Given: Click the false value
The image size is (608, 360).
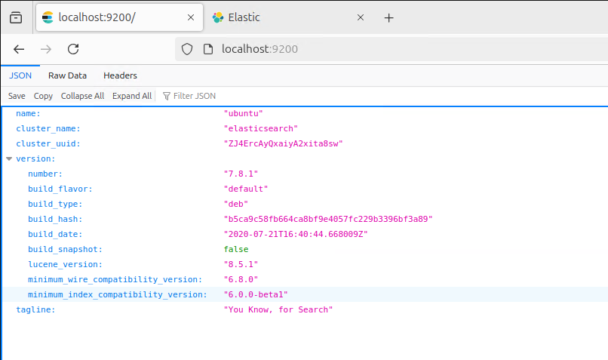Looking at the screenshot, I should tap(236, 250).
